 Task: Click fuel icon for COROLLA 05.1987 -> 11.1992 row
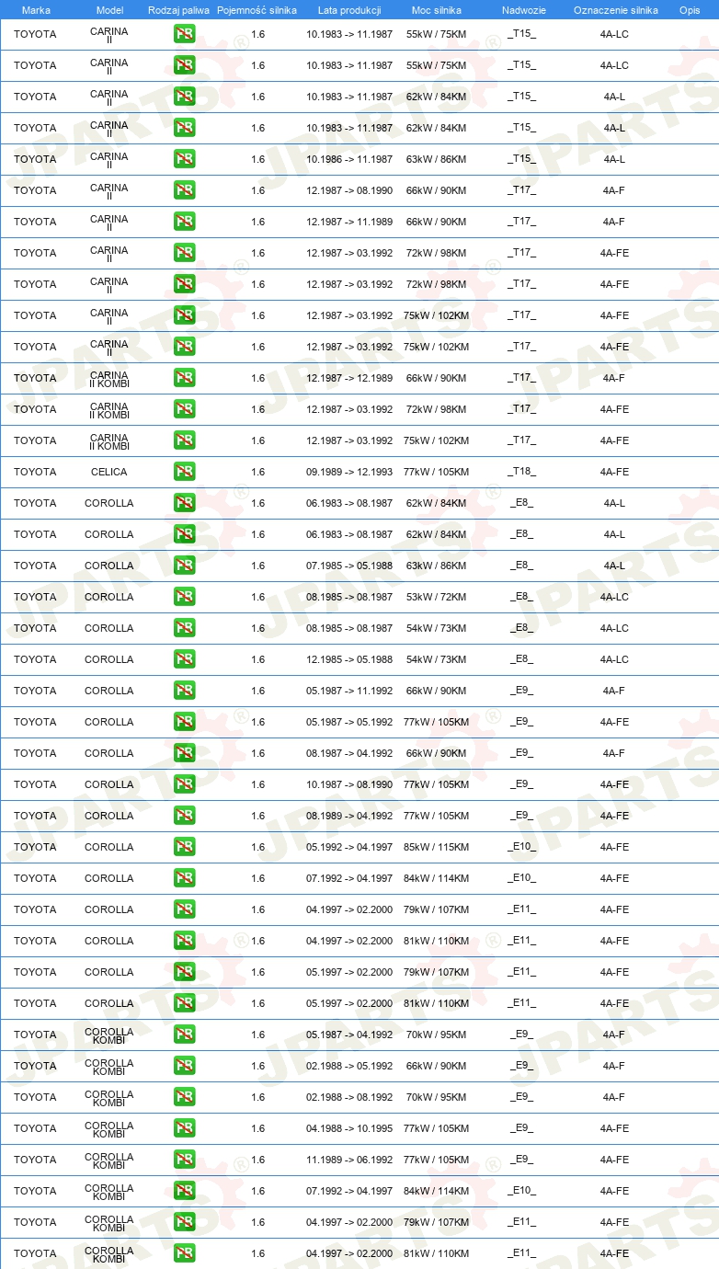click(x=184, y=691)
